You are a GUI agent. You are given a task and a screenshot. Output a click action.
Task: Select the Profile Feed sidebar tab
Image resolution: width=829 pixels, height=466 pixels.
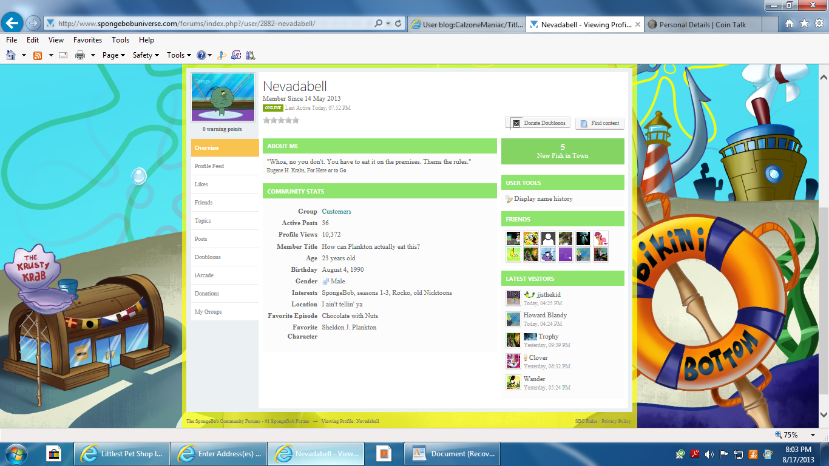point(225,166)
